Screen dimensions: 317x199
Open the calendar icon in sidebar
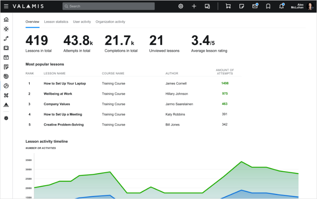pyautogui.click(x=6, y=58)
